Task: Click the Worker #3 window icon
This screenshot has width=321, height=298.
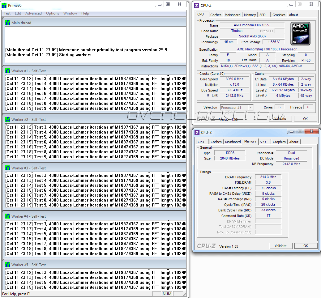Action: (7, 168)
